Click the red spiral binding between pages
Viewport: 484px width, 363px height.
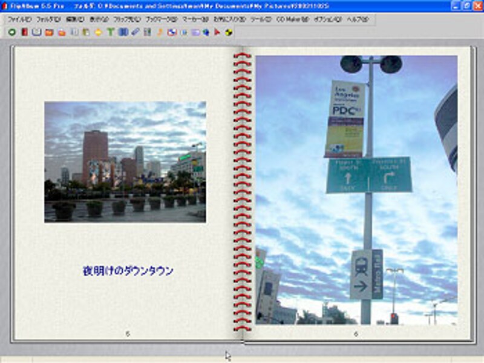(242, 194)
